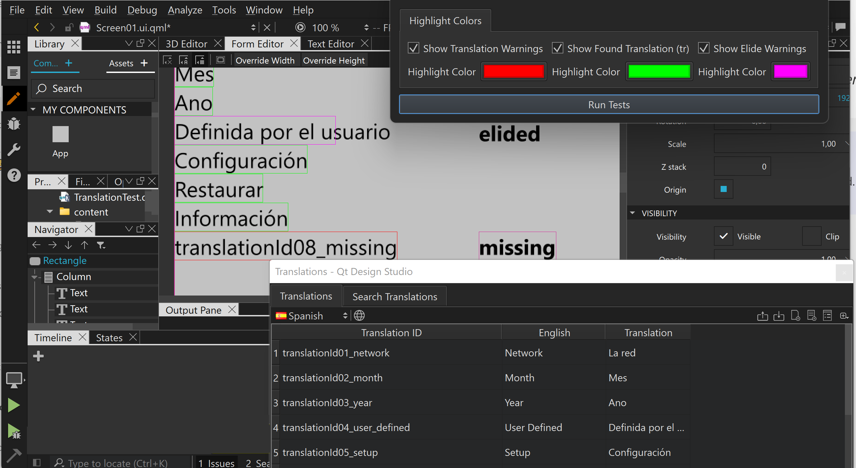
Task: Pick the green highlight color swatch
Action: click(x=659, y=72)
